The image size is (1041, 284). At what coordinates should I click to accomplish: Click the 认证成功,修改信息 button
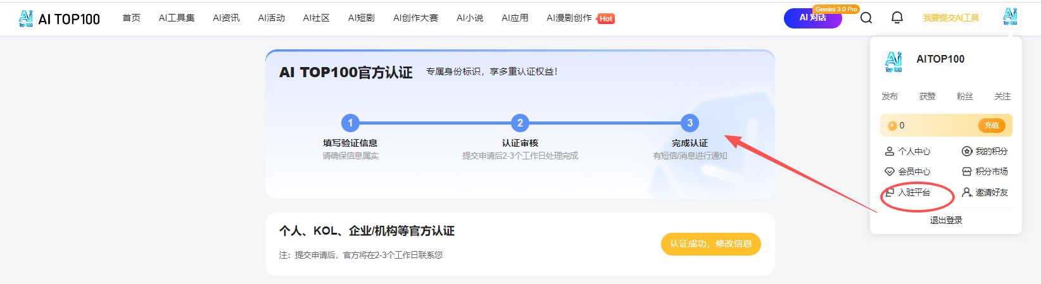coord(710,244)
